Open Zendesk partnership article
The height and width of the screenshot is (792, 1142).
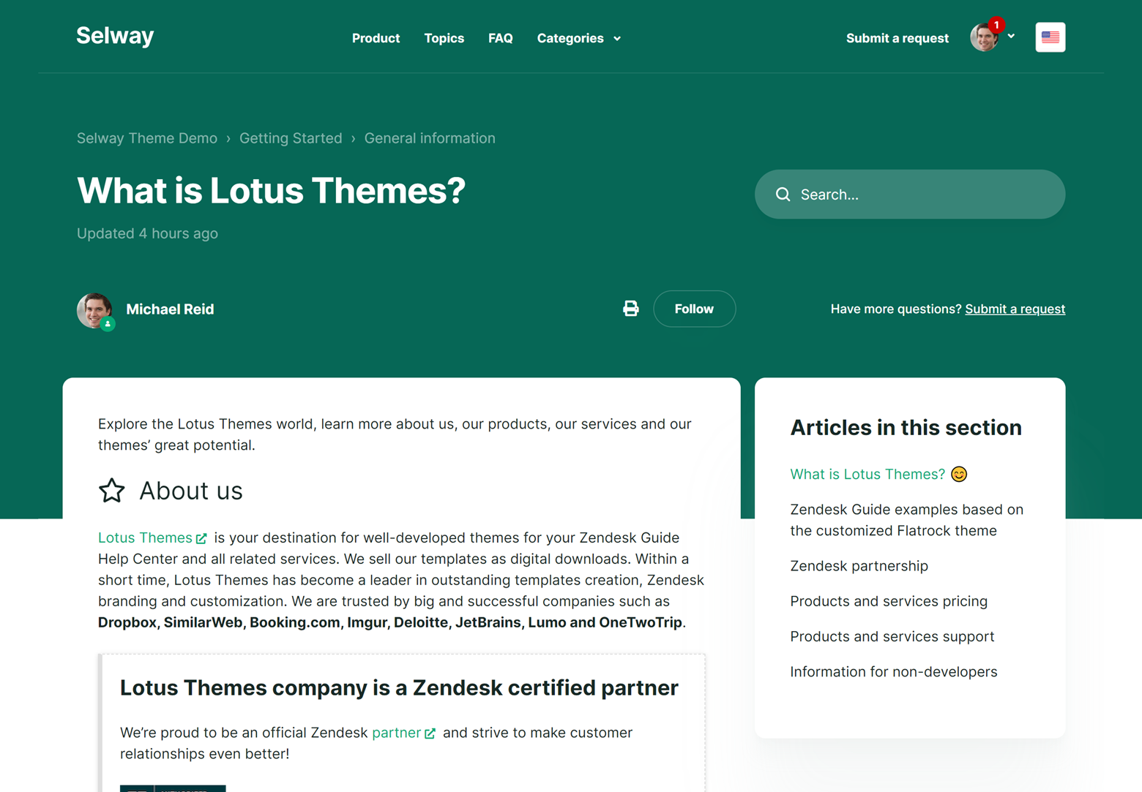859,566
